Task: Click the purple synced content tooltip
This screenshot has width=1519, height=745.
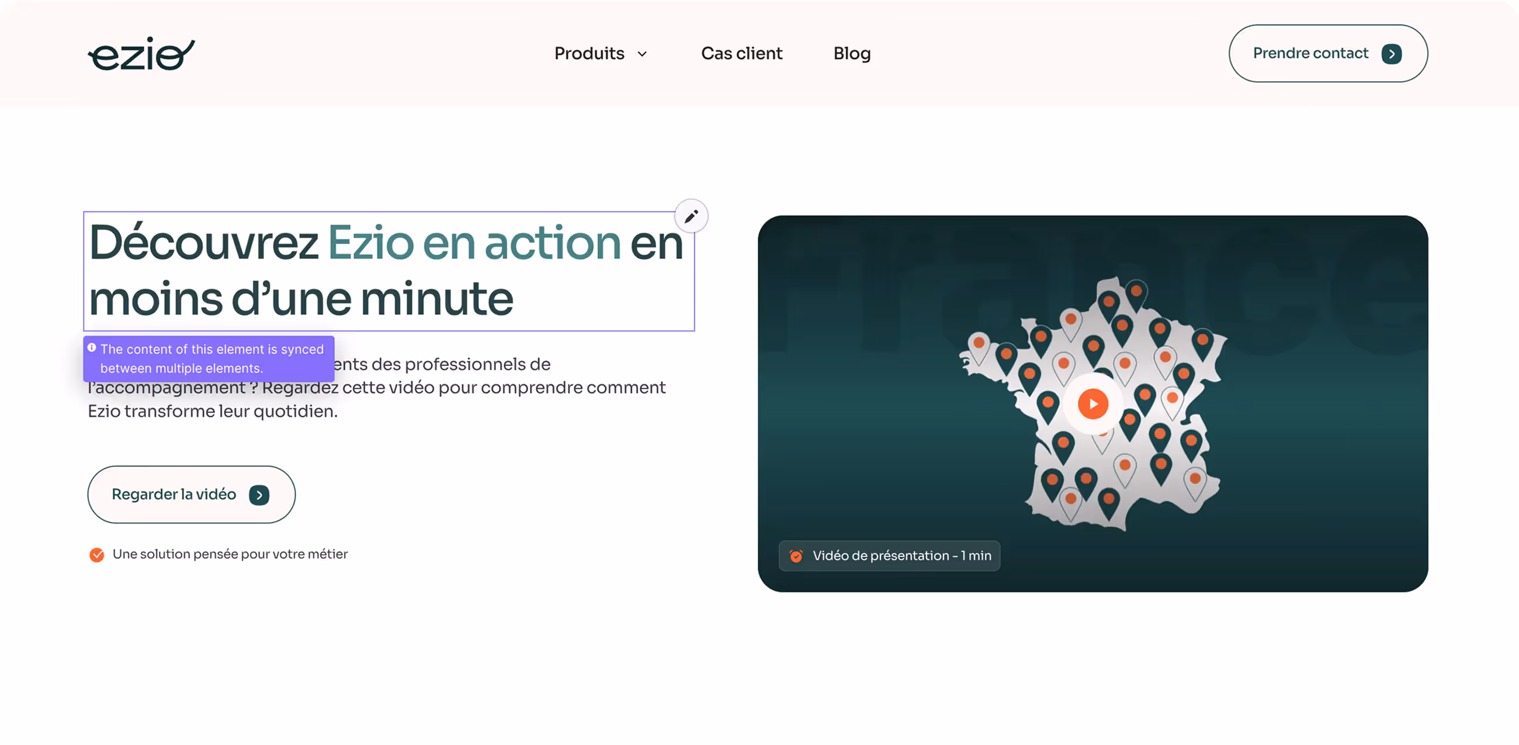Action: click(x=209, y=358)
